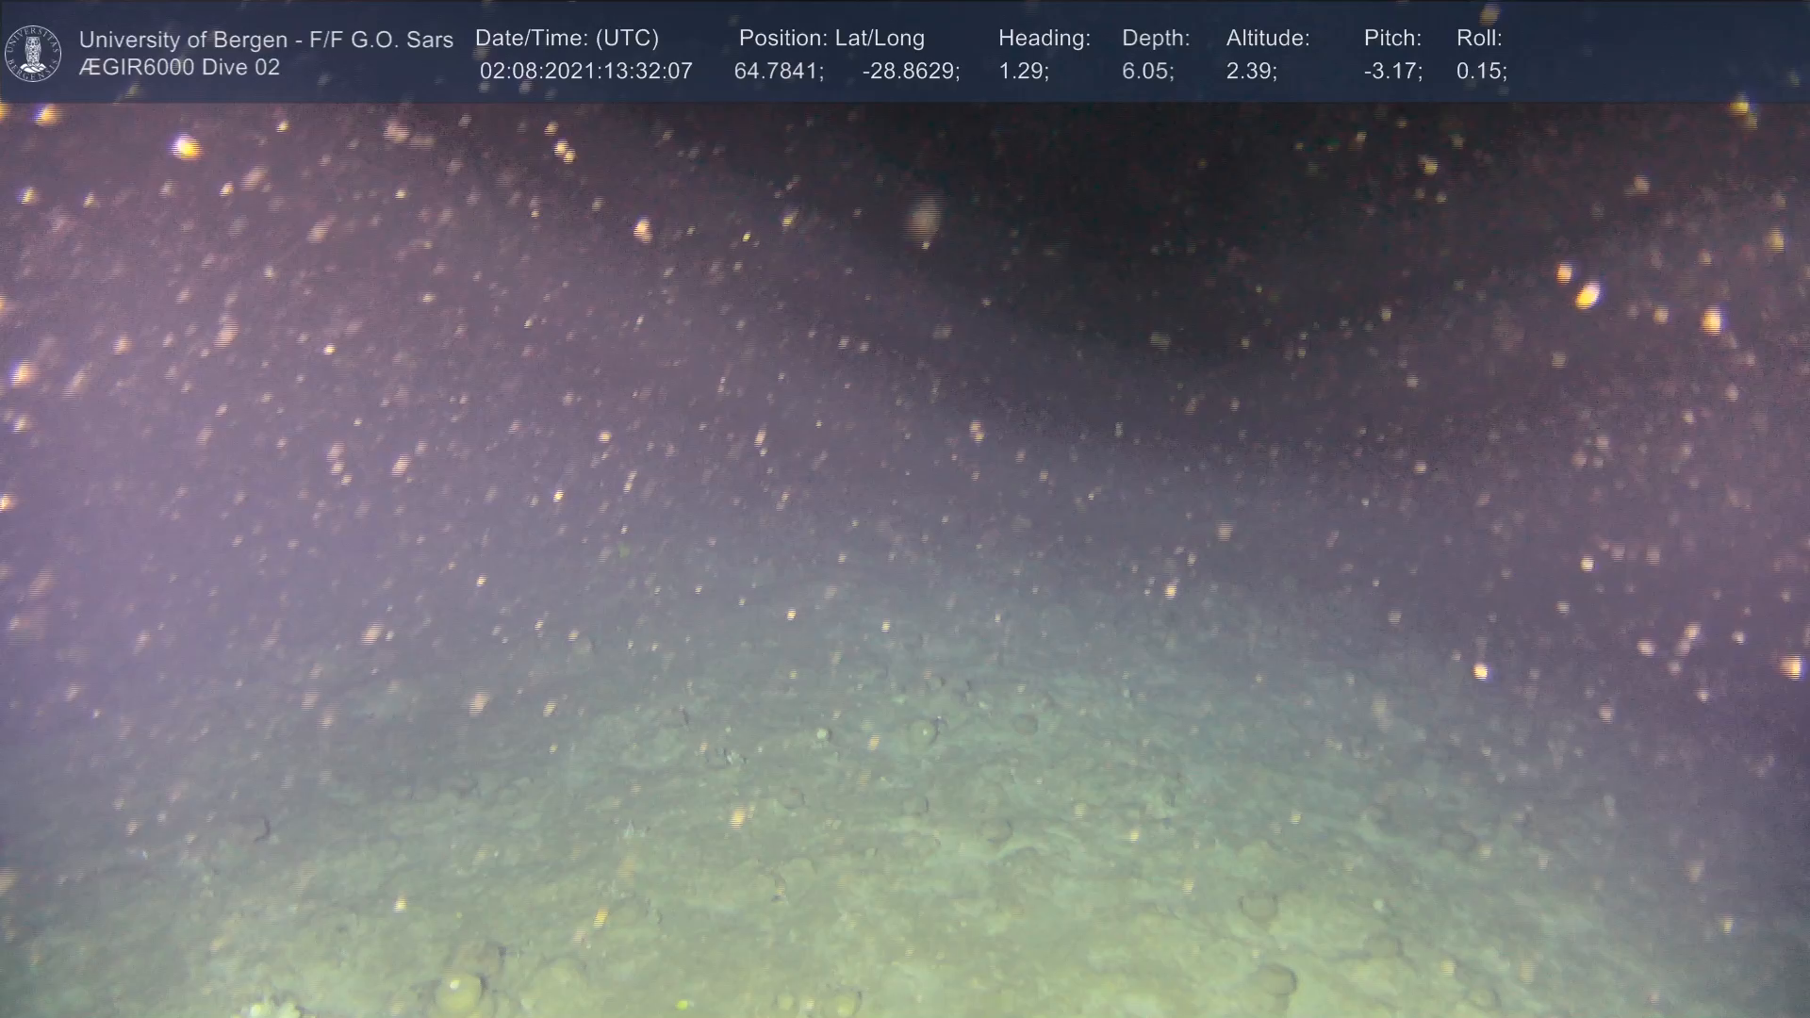
Task: Click the Pitch: label
Action: point(1391,38)
